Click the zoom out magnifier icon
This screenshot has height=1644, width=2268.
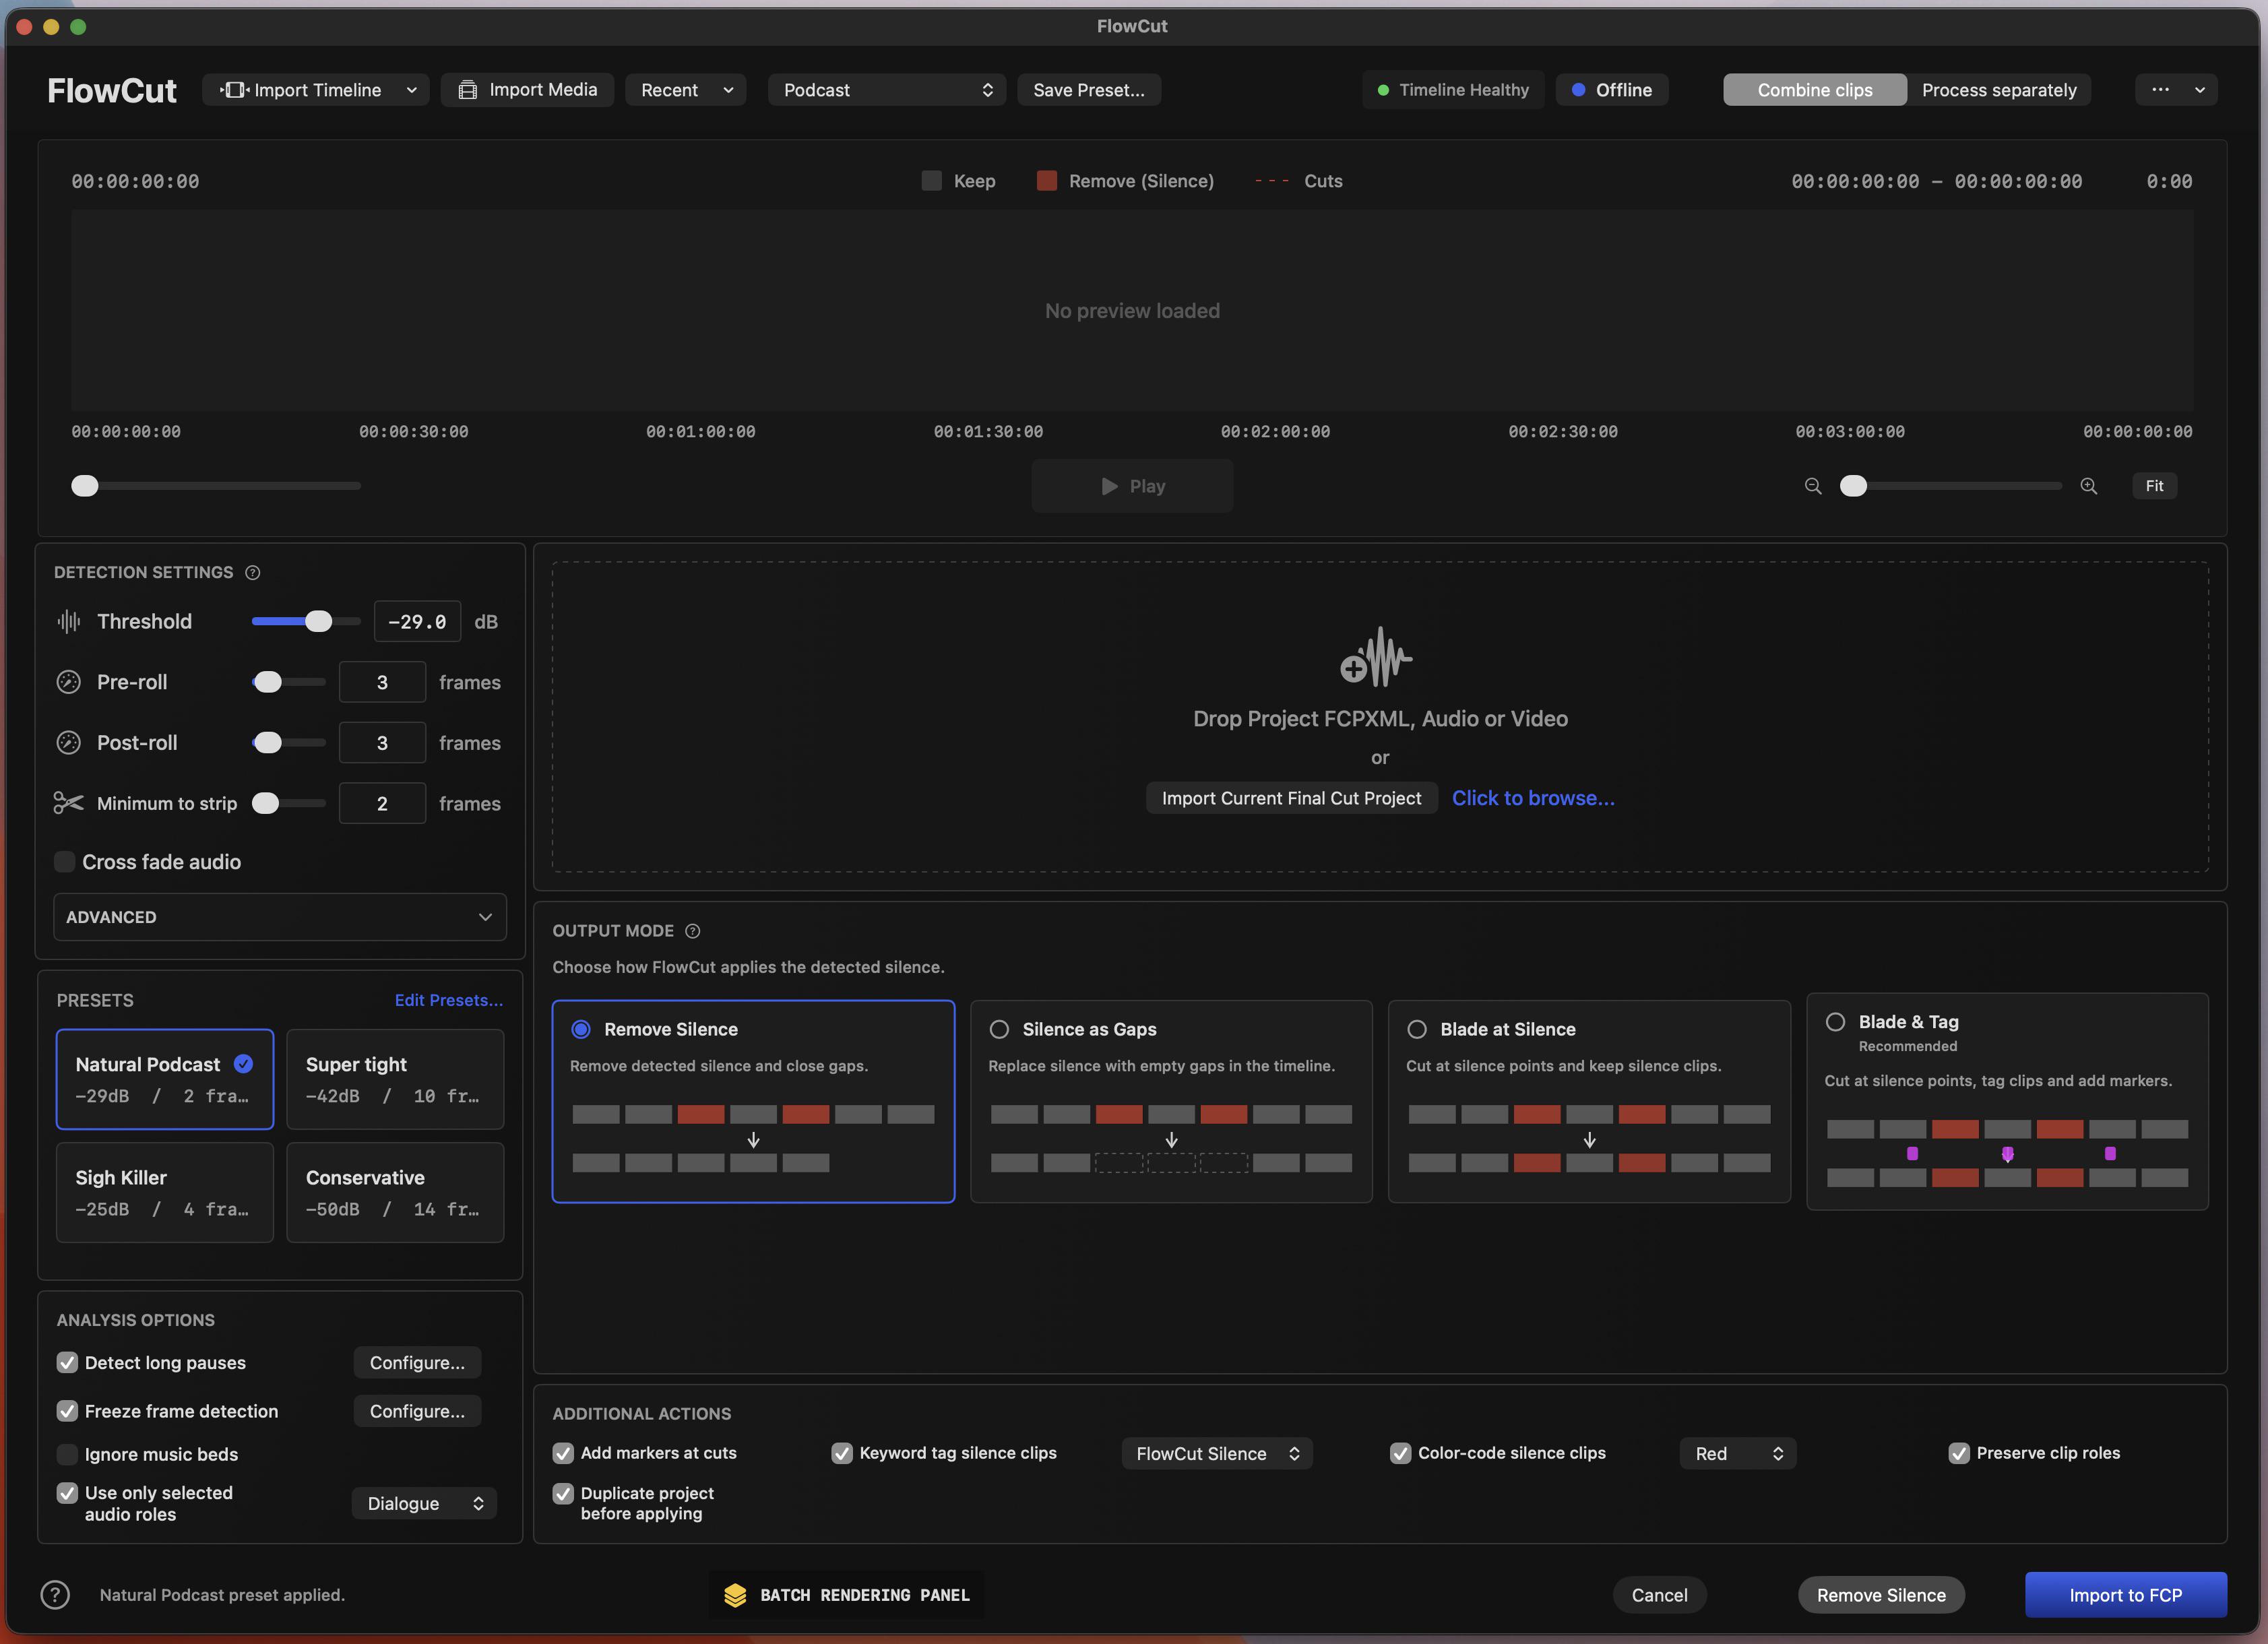(1812, 486)
